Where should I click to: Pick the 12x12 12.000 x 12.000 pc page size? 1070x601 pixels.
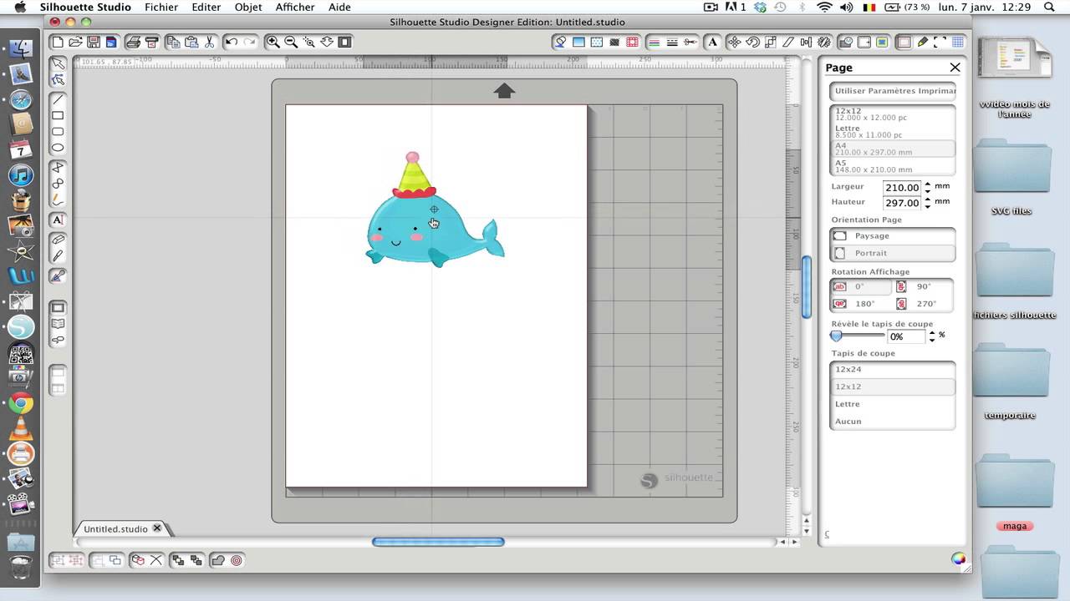click(x=893, y=114)
